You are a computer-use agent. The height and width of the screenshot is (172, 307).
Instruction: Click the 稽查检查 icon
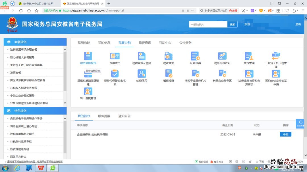(169, 74)
